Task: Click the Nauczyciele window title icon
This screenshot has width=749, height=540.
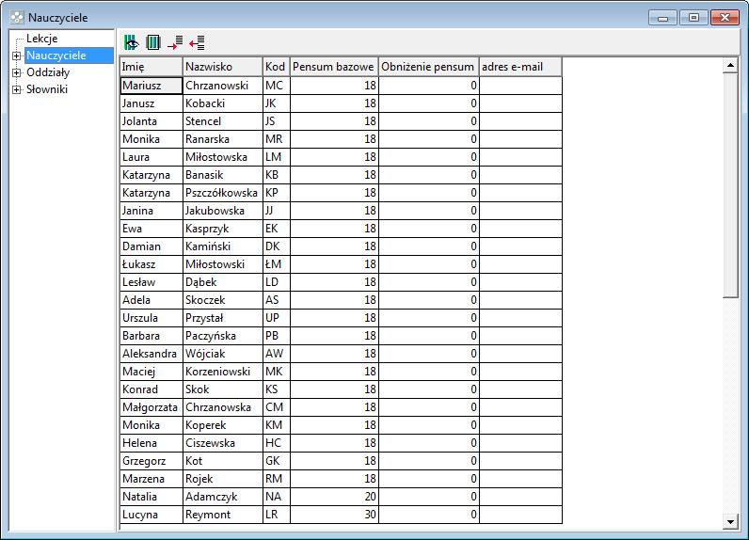Action: (17, 18)
